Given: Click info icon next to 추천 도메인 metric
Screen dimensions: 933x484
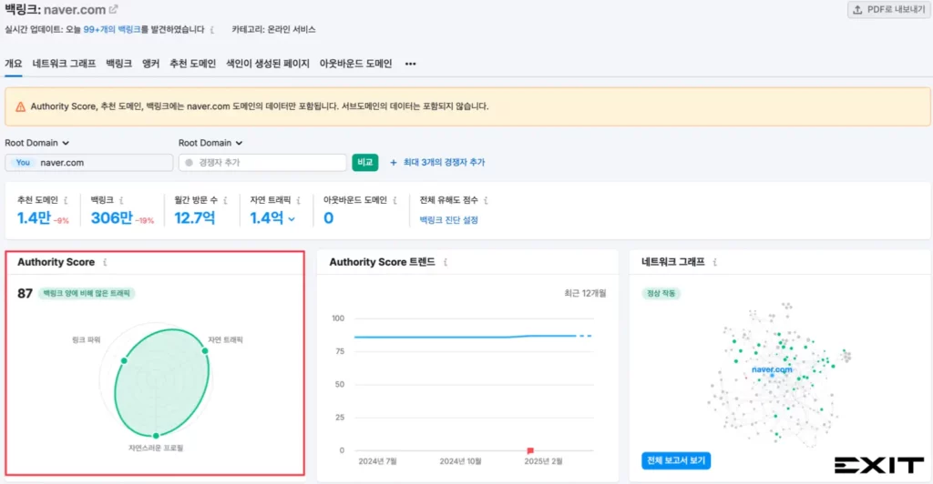Looking at the screenshot, I should (x=66, y=201).
